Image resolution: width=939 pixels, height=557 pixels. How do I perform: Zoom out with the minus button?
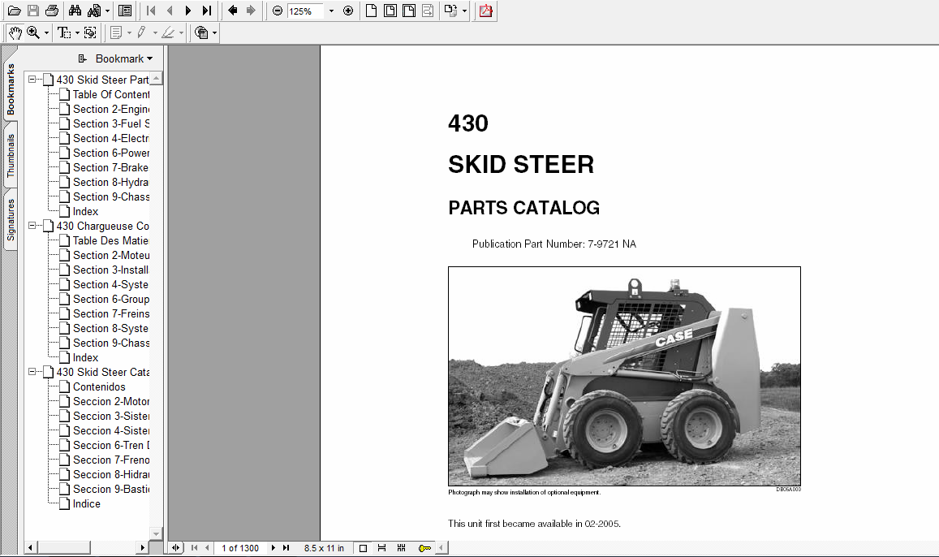click(x=278, y=11)
